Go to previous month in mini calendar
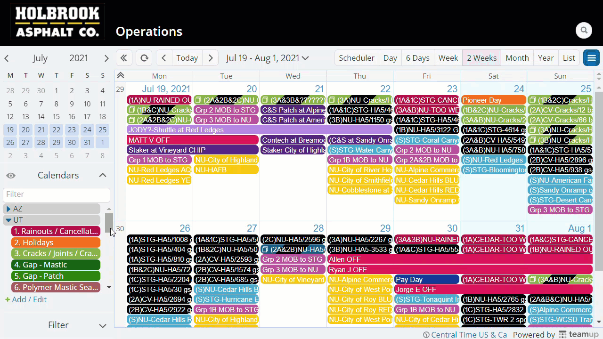The height and width of the screenshot is (339, 603). [7, 58]
